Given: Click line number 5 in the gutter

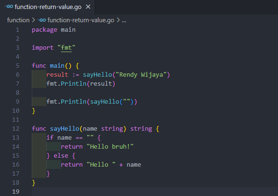Looking at the screenshot, I should pos(18,66).
